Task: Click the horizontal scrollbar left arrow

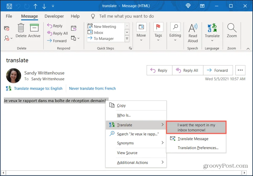Action: (x=3, y=173)
